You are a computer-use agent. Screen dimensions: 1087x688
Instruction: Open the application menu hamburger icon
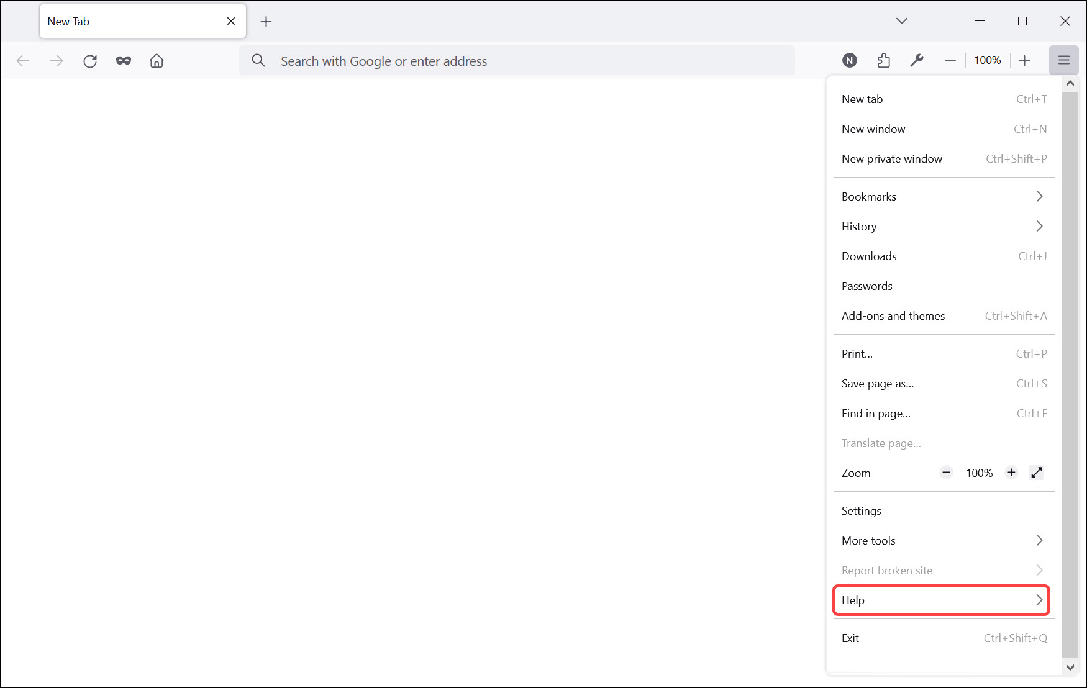[x=1064, y=60]
